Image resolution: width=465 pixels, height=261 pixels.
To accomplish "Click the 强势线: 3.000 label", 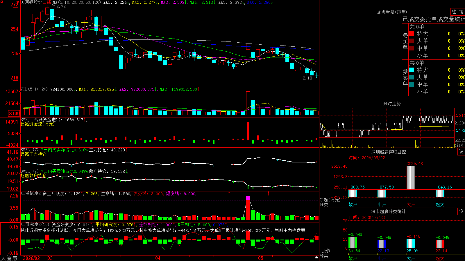I will (x=148, y=194).
